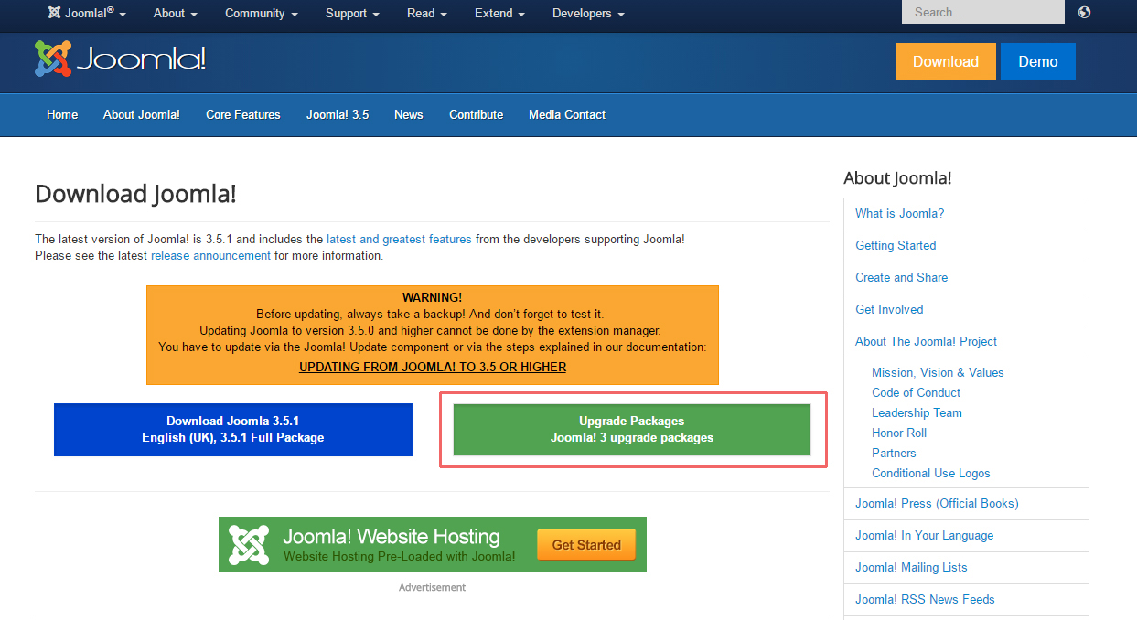The width and height of the screenshot is (1137, 620).
Task: Click the About Joomla! sidebar heading
Action: (x=897, y=178)
